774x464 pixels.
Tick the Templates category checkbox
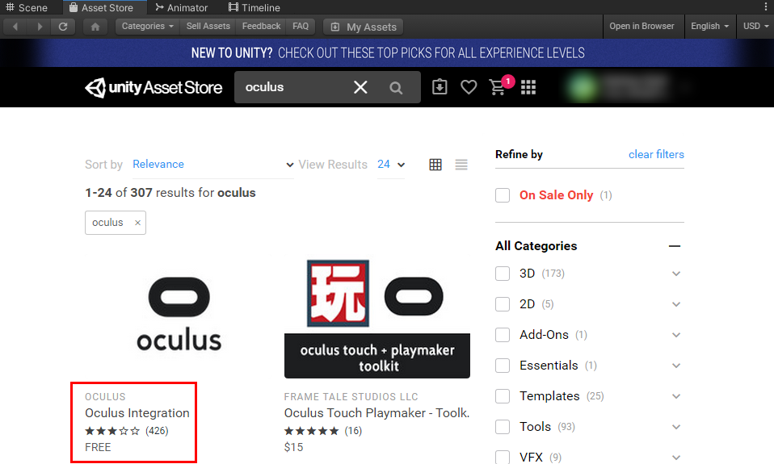click(x=503, y=396)
